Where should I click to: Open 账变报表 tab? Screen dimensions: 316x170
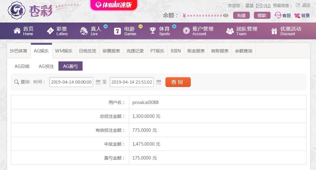point(196,51)
